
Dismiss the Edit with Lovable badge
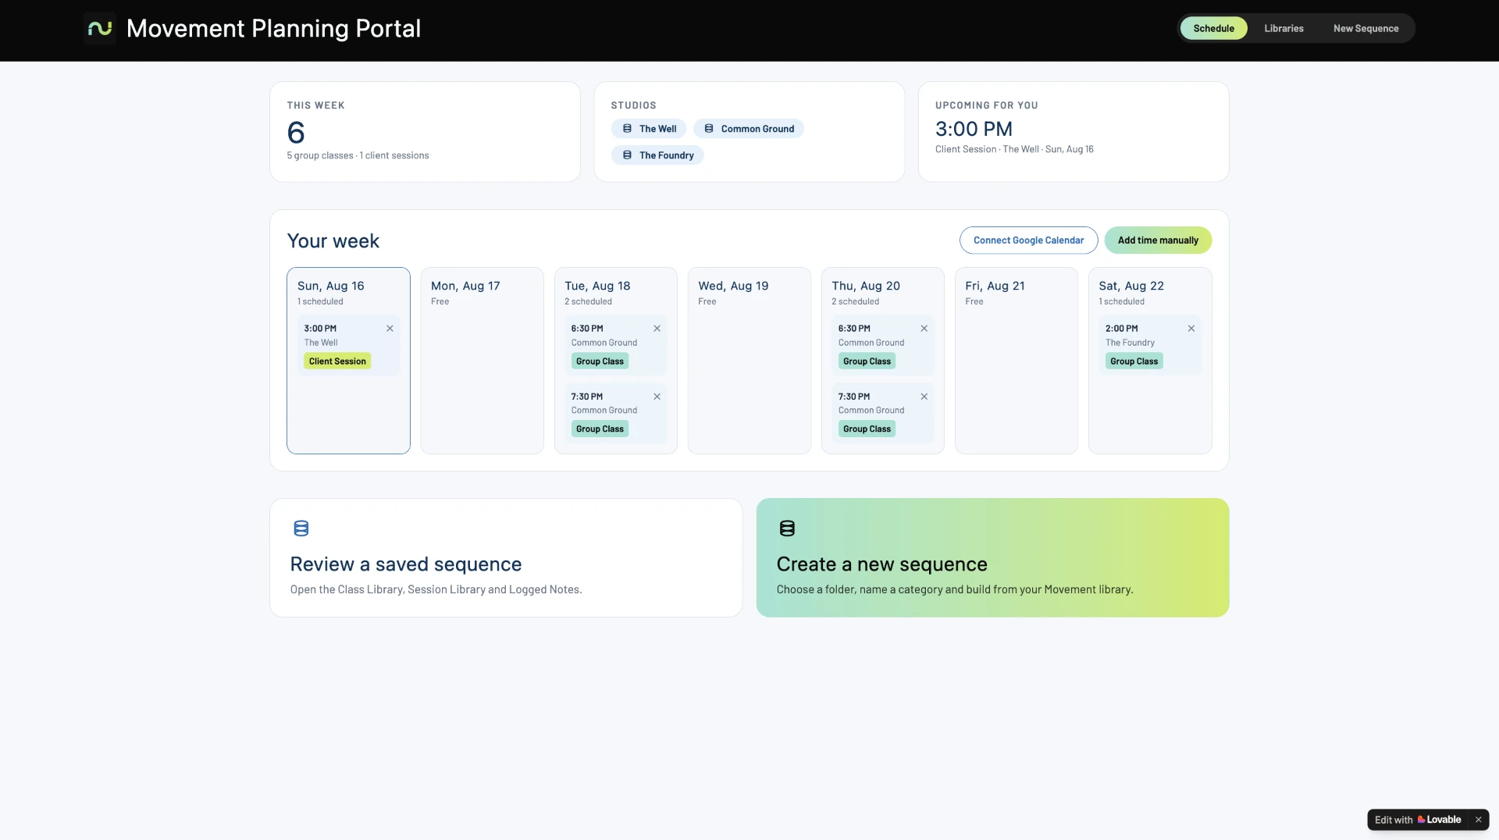[1478, 820]
